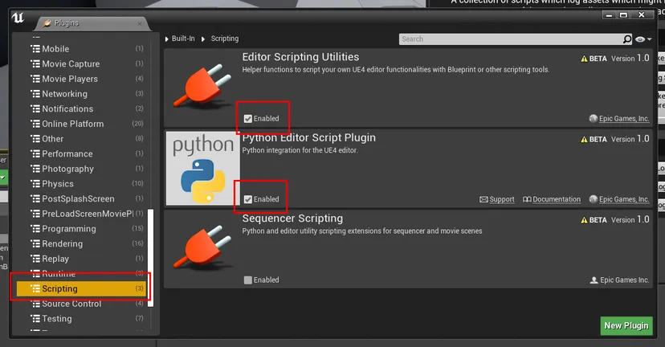This screenshot has width=665, height=347.
Task: Open Python plugin Support link
Action: pos(502,199)
